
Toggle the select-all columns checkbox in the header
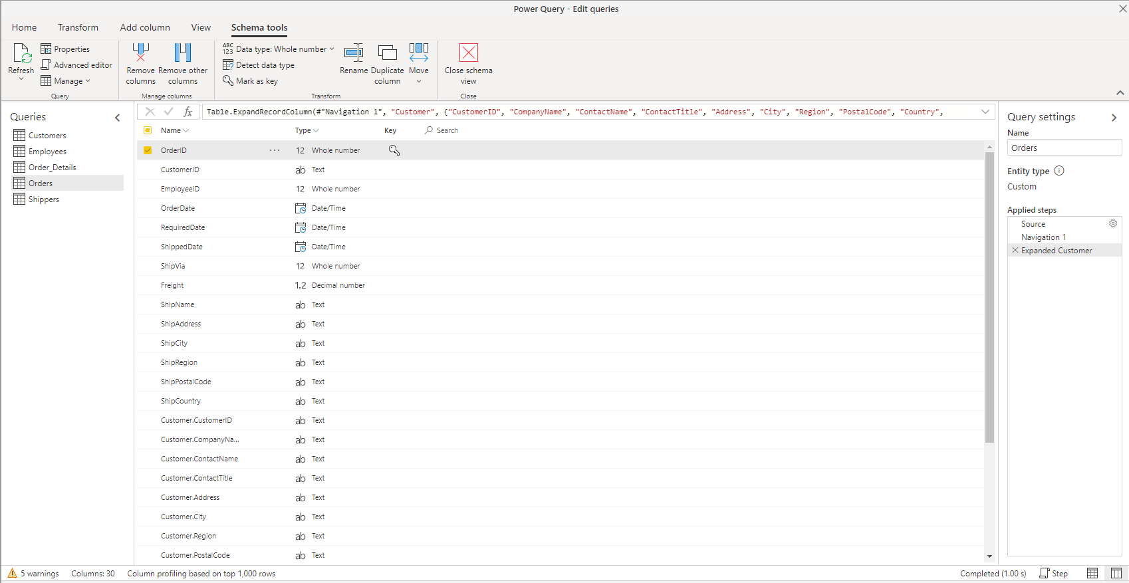tap(148, 130)
